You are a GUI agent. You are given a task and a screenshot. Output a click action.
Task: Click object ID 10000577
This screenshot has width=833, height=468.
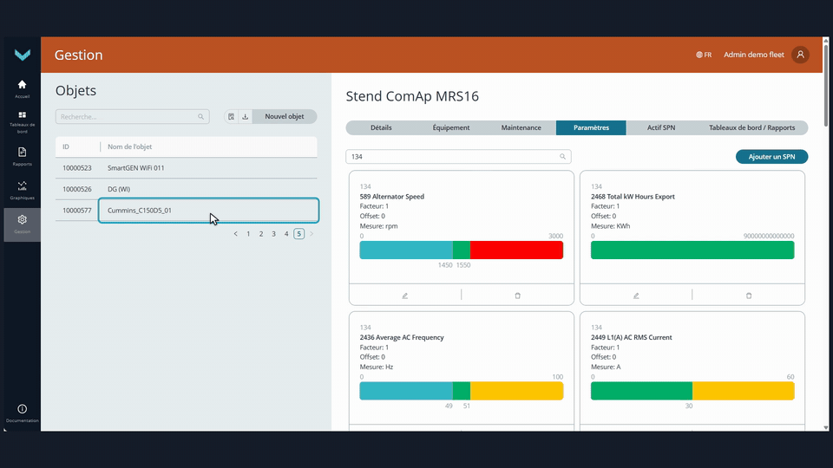click(77, 210)
